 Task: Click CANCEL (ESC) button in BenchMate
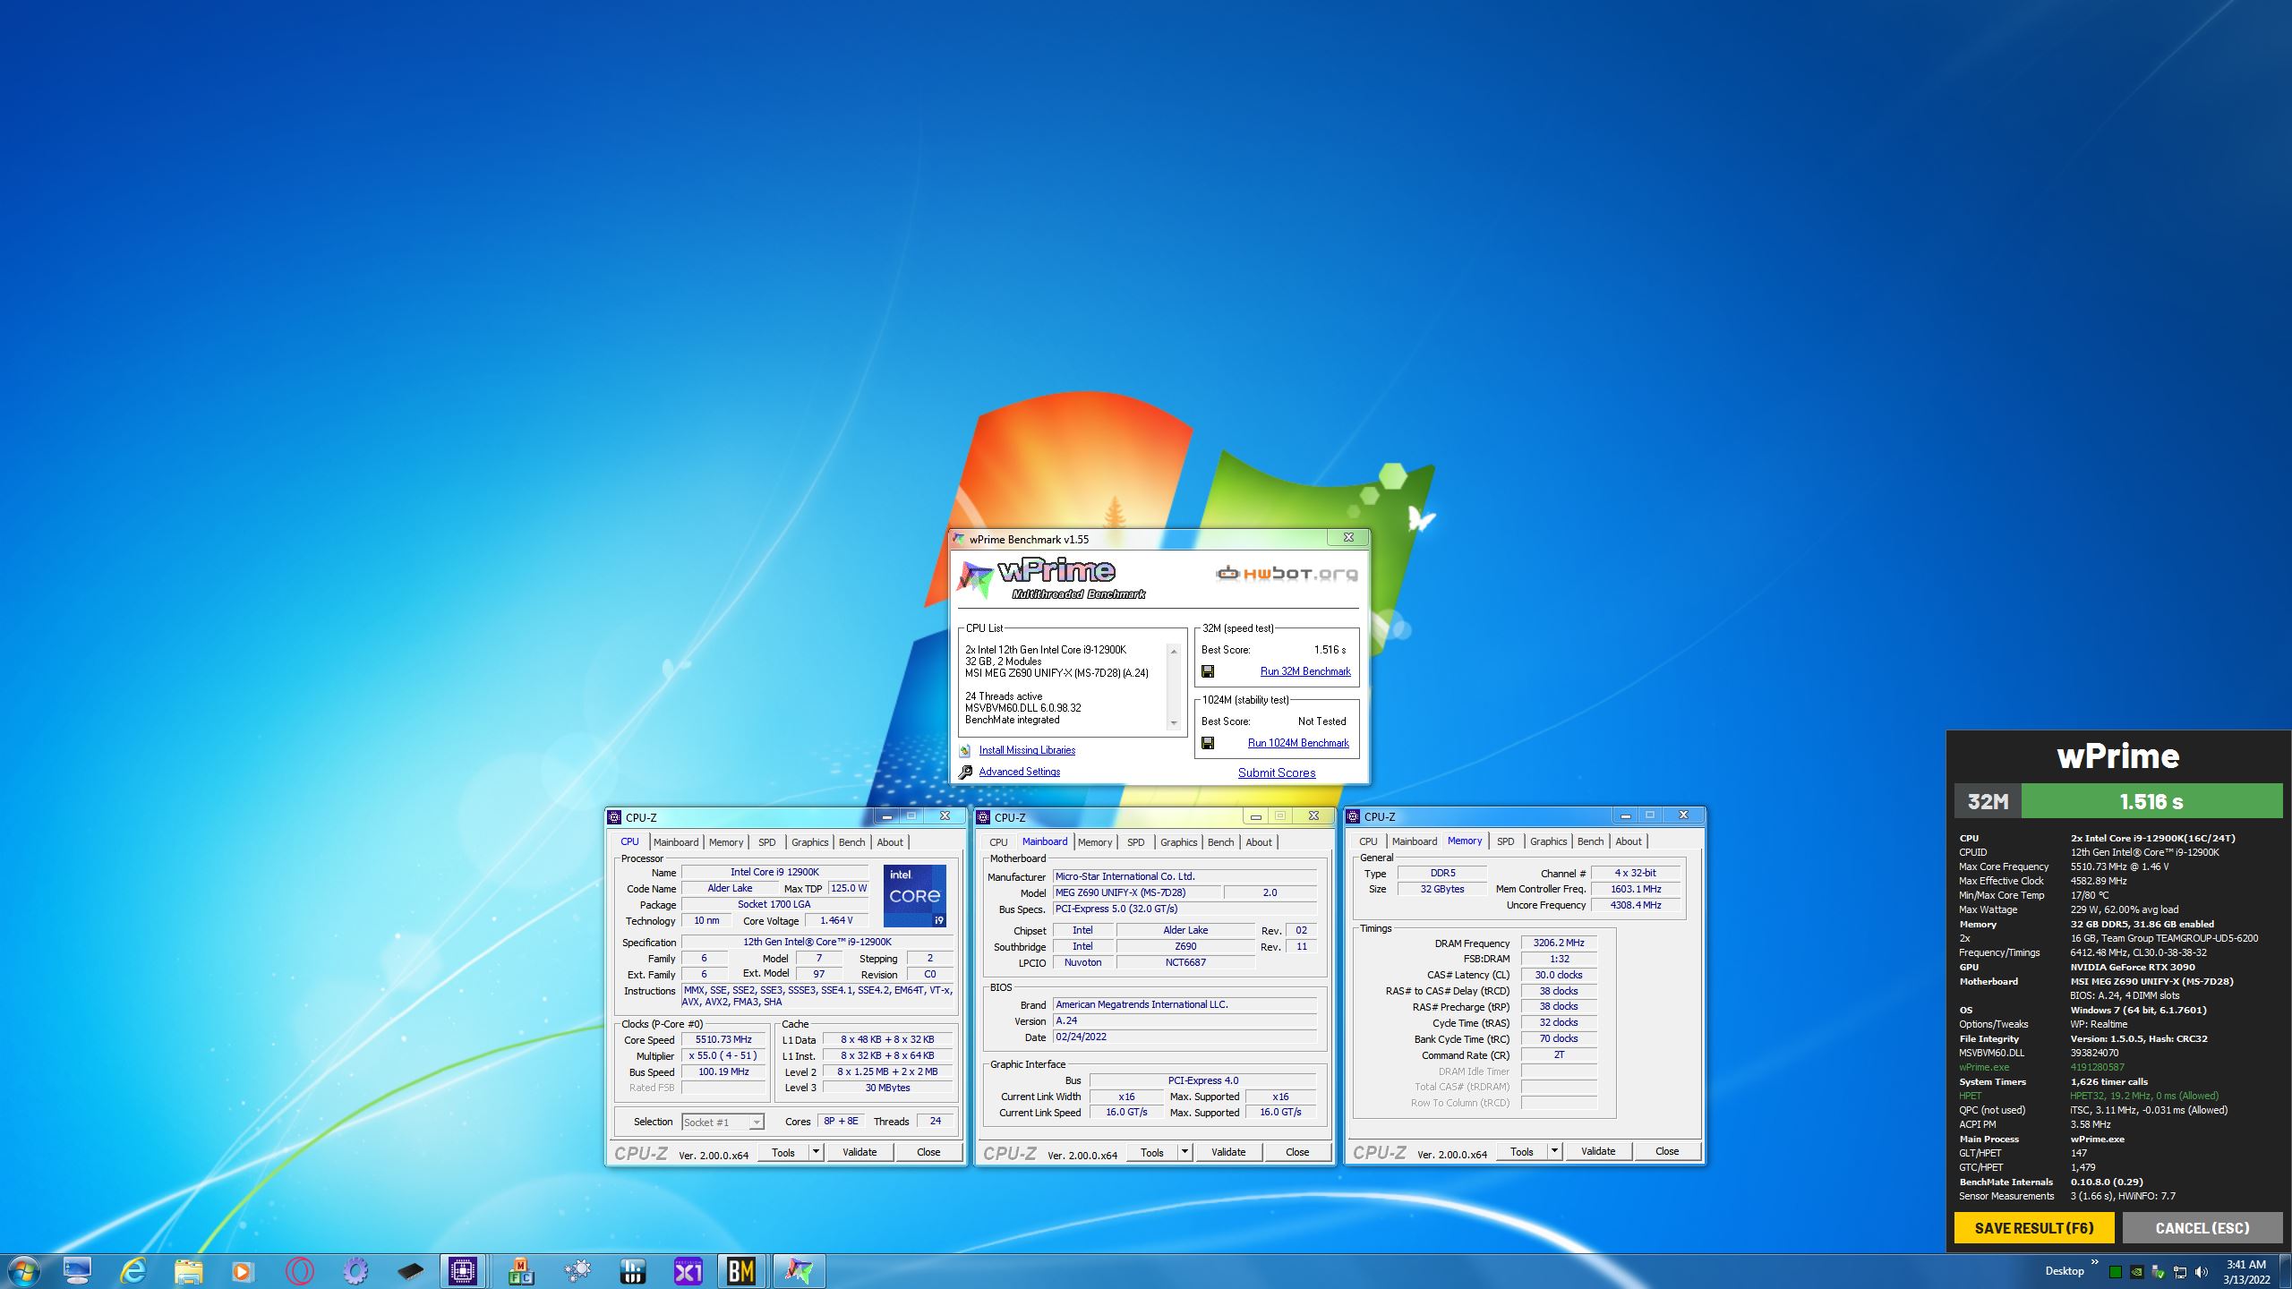point(2202,1228)
